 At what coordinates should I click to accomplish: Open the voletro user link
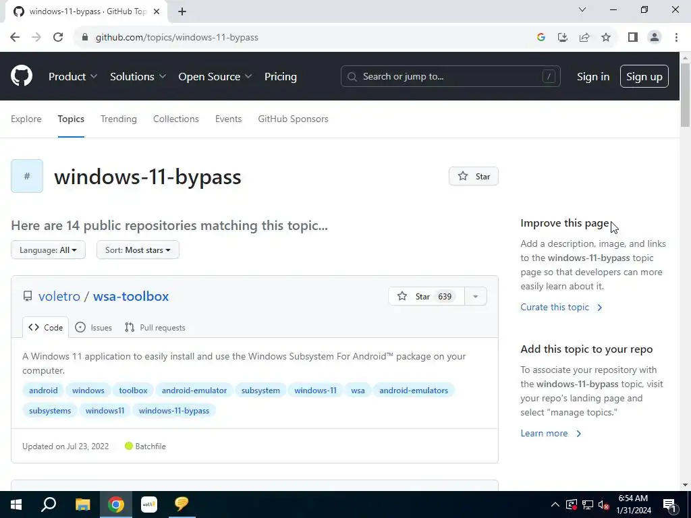coord(59,296)
